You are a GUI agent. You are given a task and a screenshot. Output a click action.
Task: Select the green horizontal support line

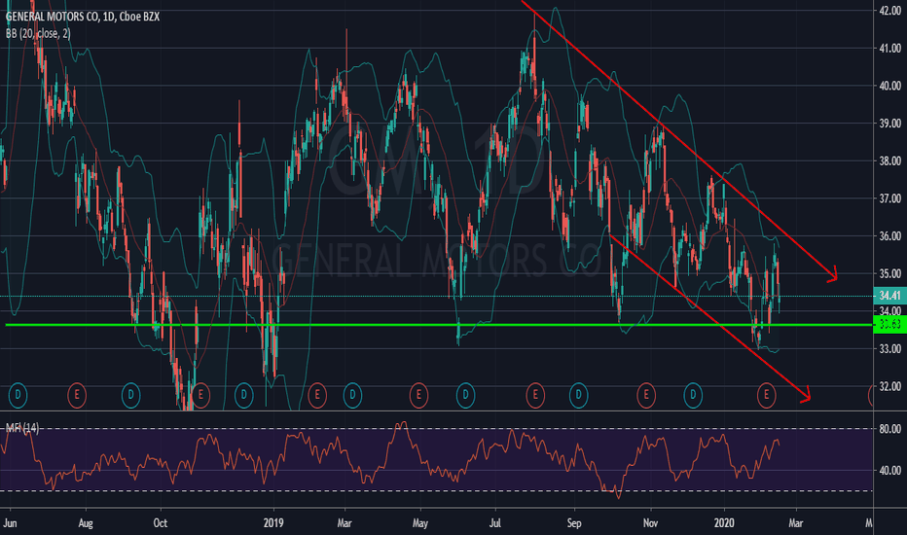click(x=439, y=325)
